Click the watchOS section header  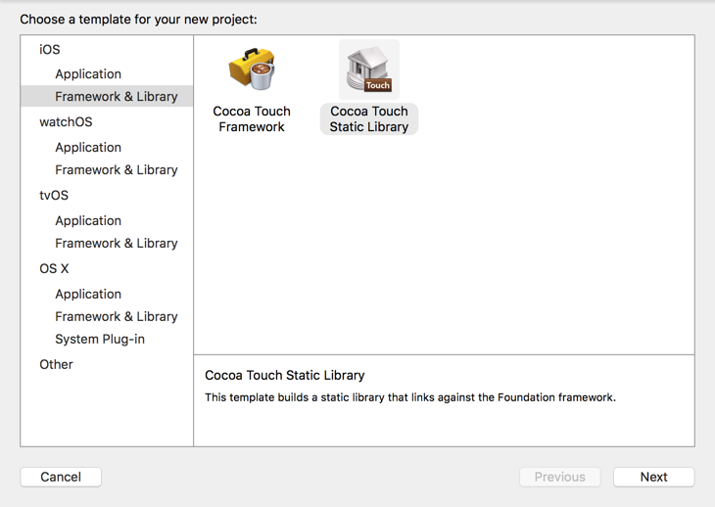pos(66,121)
